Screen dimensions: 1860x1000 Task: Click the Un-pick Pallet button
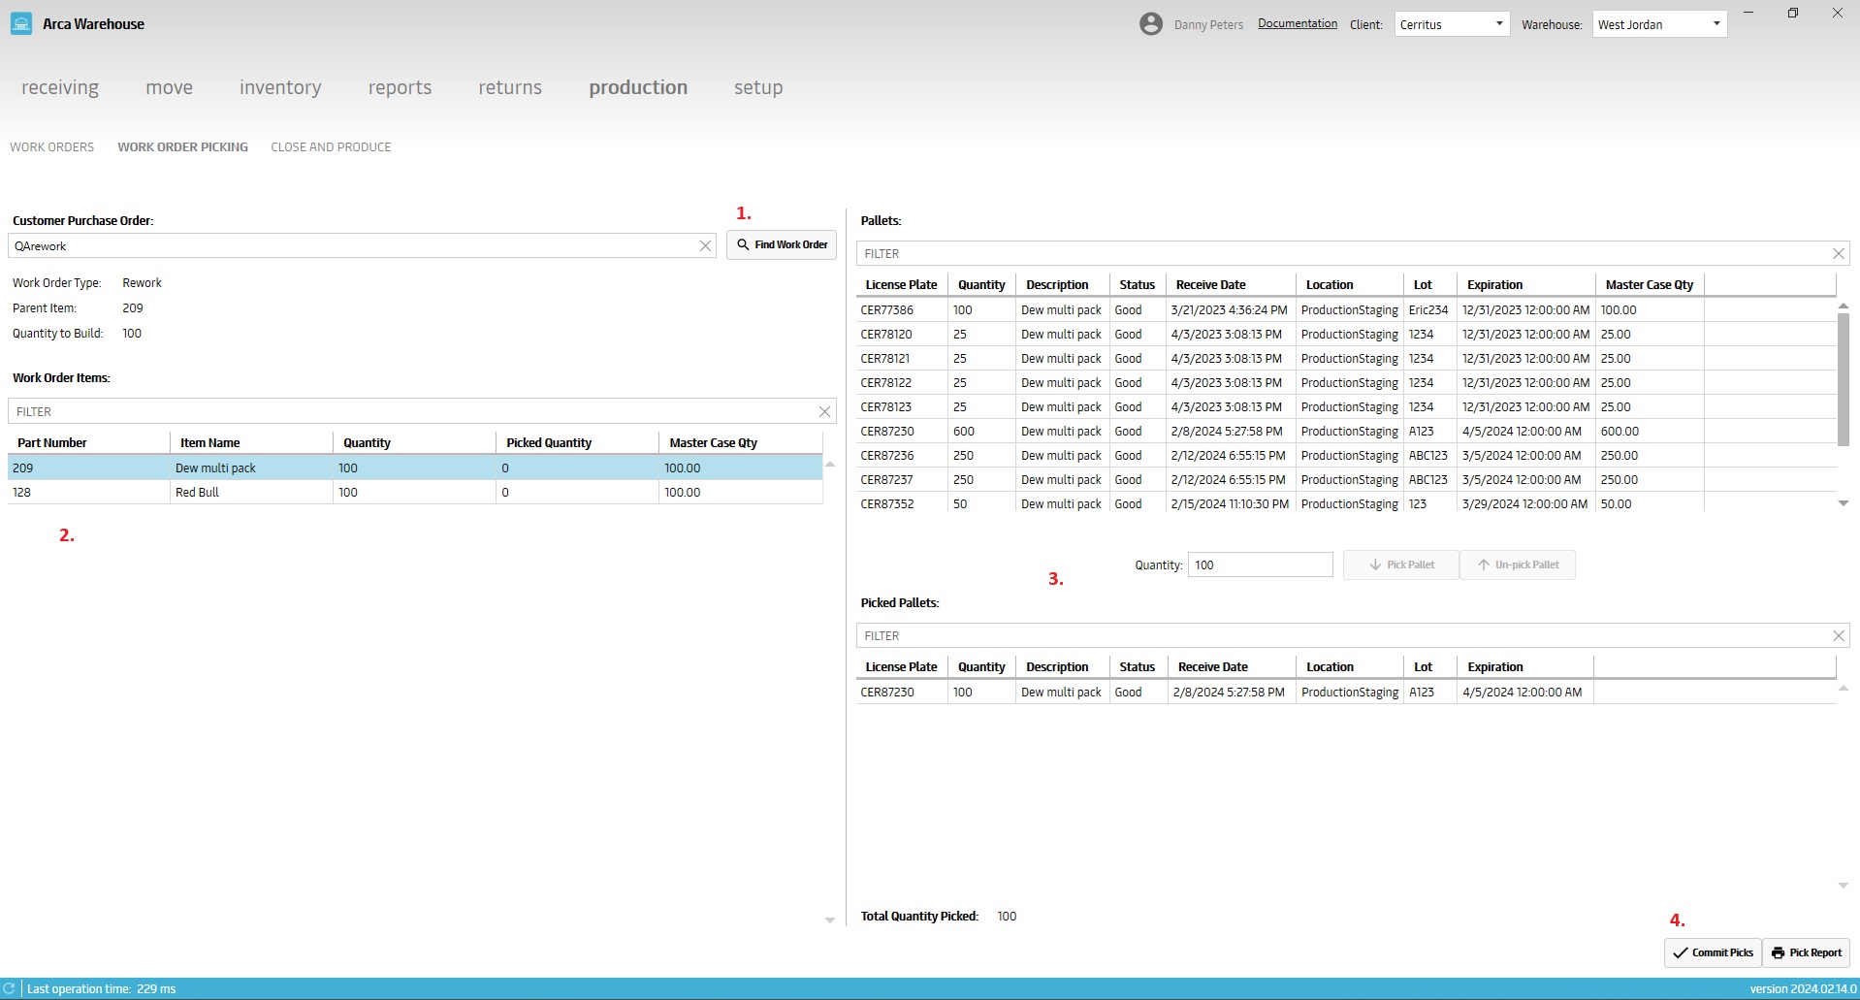pos(1518,565)
